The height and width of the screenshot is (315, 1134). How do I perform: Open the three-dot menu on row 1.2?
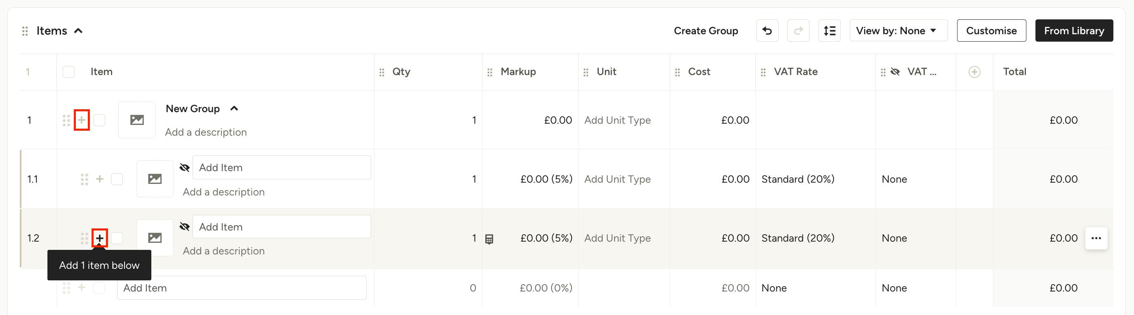(1096, 238)
